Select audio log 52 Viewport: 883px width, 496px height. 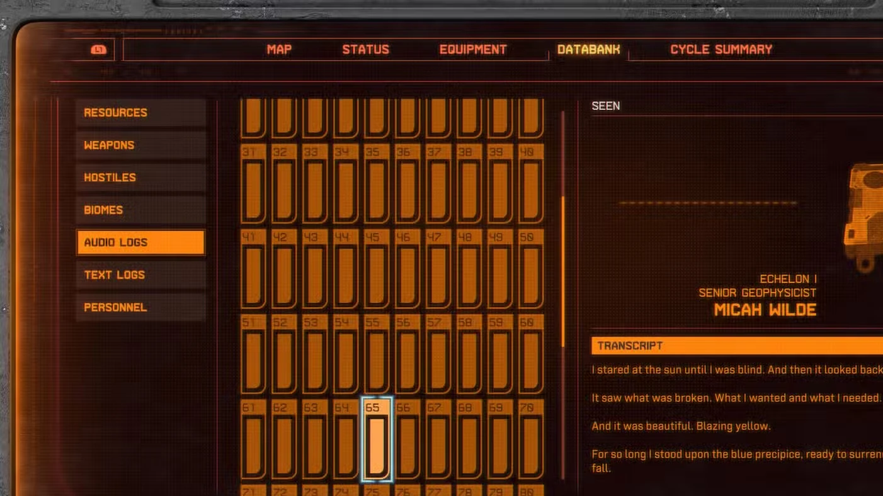click(283, 354)
